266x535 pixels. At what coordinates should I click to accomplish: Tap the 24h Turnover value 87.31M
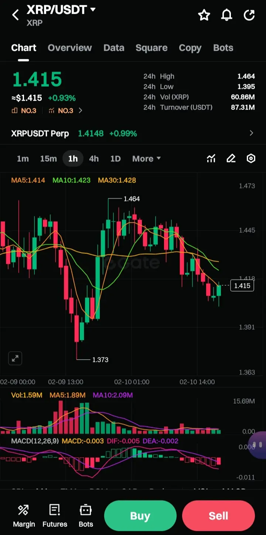point(243,107)
